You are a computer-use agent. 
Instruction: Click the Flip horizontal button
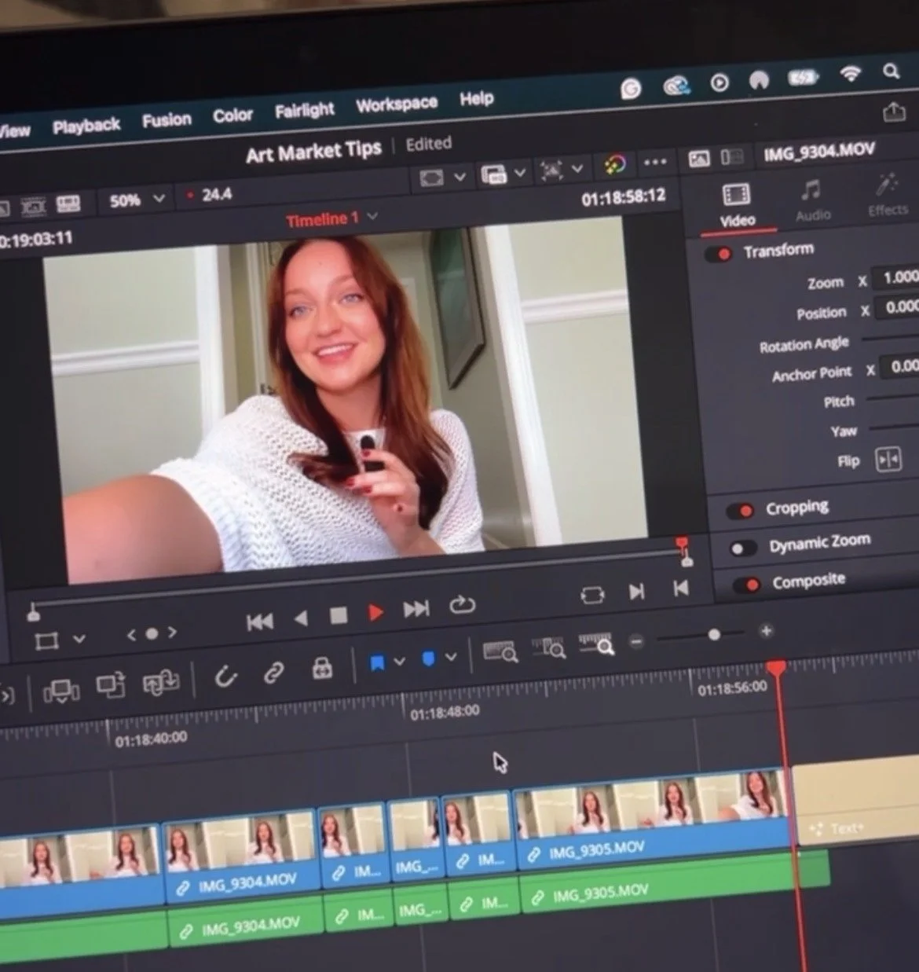coord(888,459)
